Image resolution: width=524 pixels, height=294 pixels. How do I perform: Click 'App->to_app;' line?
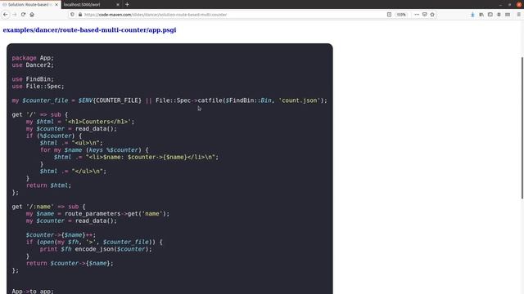(x=33, y=291)
